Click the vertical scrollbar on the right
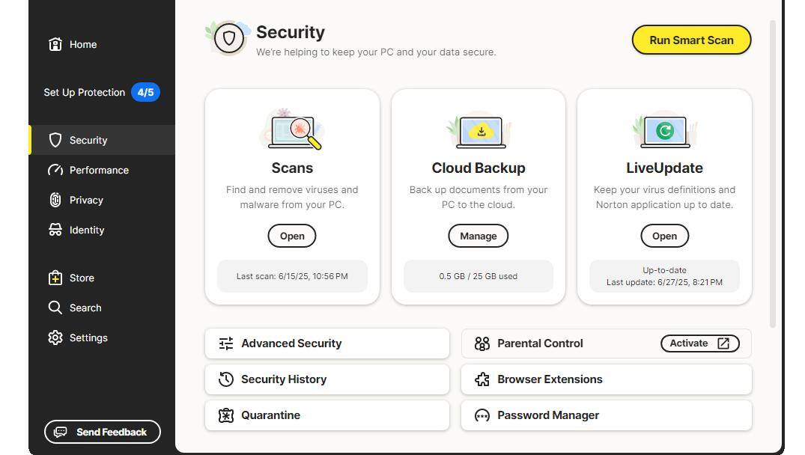 pyautogui.click(x=773, y=172)
